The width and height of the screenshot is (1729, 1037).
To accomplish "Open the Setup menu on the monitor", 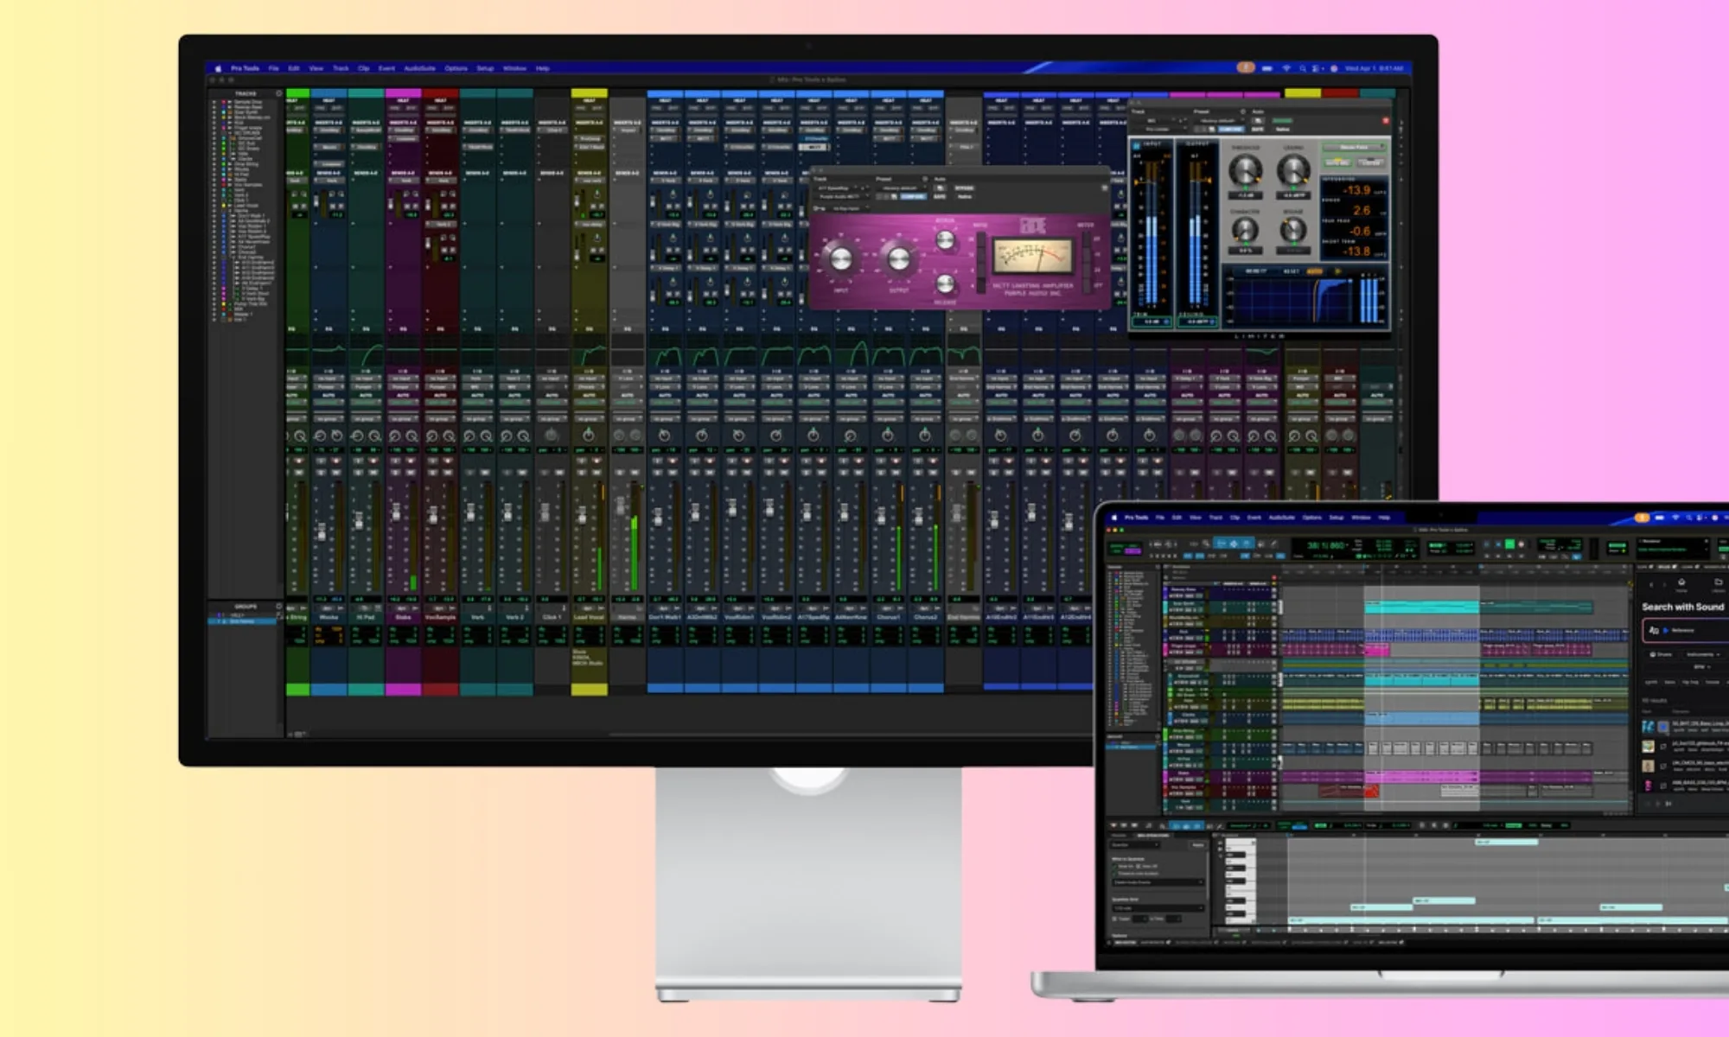I will 485,68.
